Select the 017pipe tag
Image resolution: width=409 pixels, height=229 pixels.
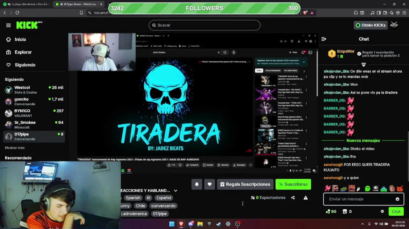click(x=160, y=214)
